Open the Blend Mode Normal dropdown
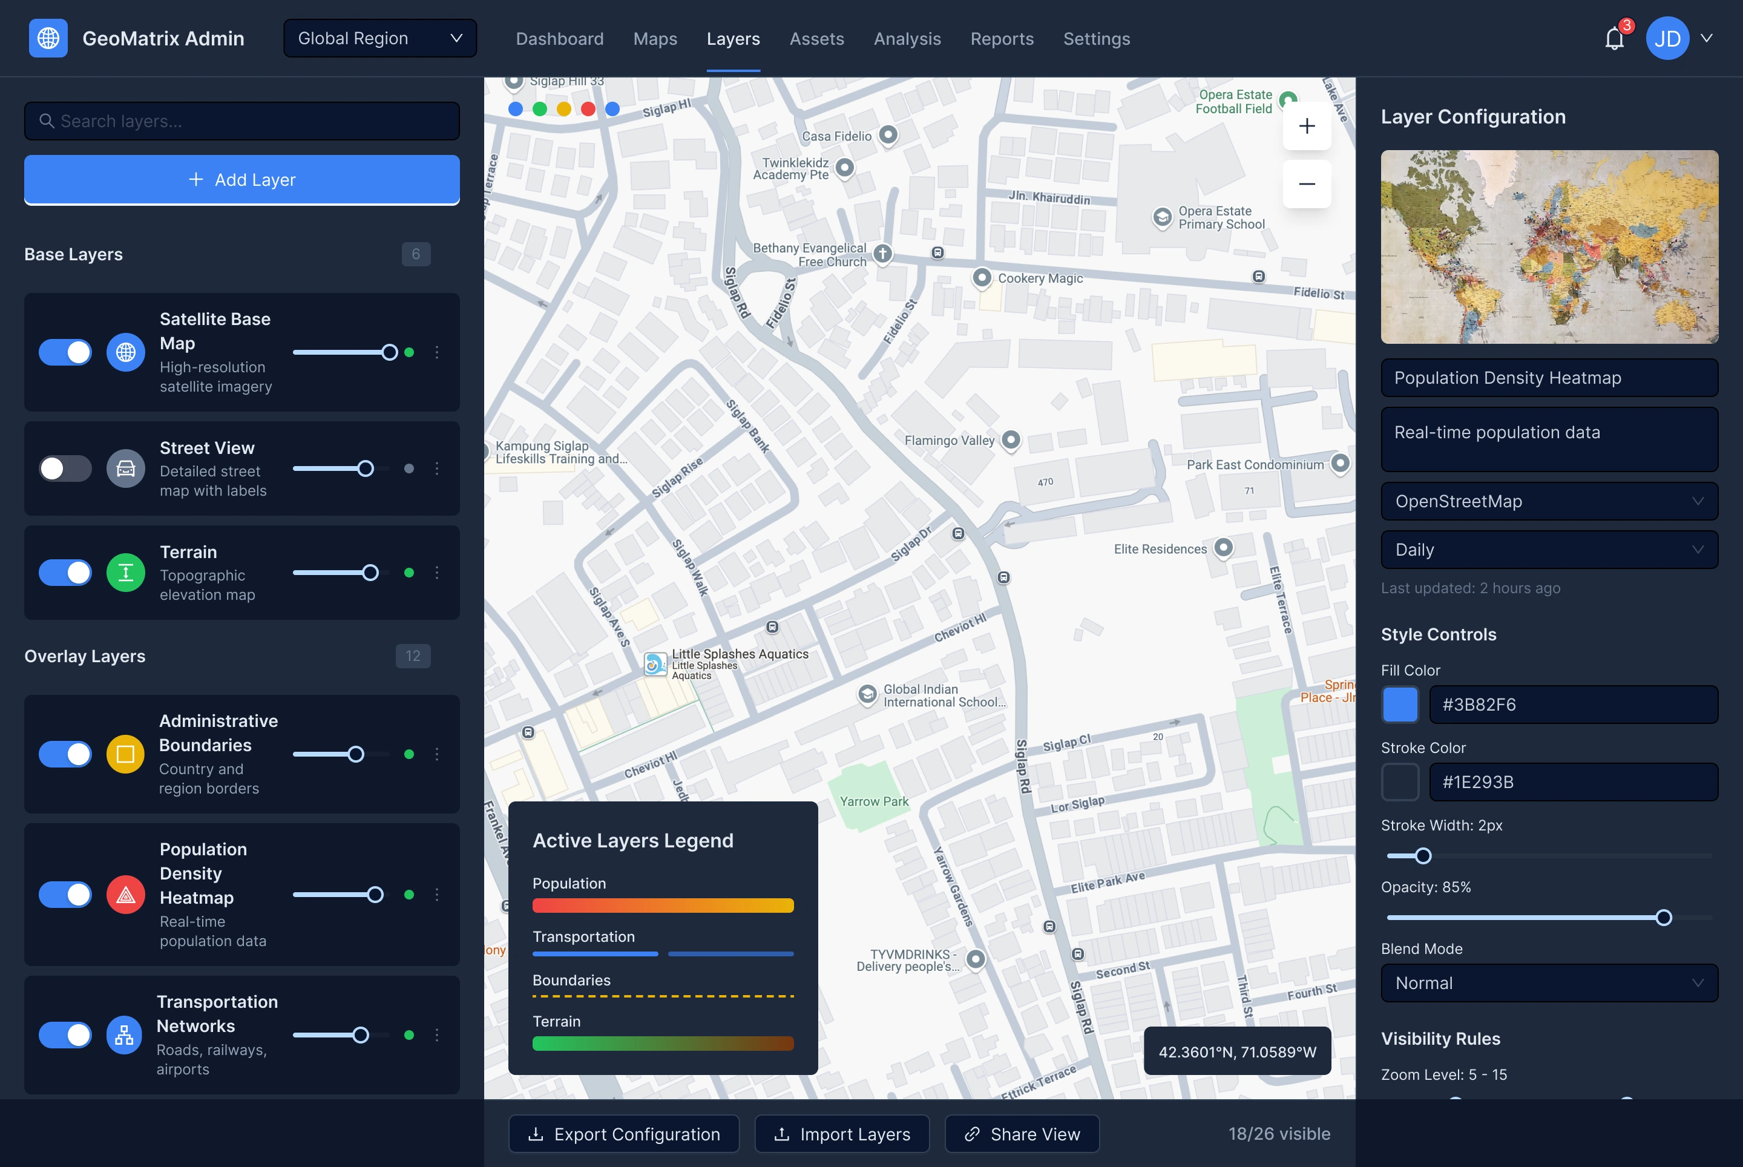Image resolution: width=1743 pixels, height=1167 pixels. [1549, 982]
